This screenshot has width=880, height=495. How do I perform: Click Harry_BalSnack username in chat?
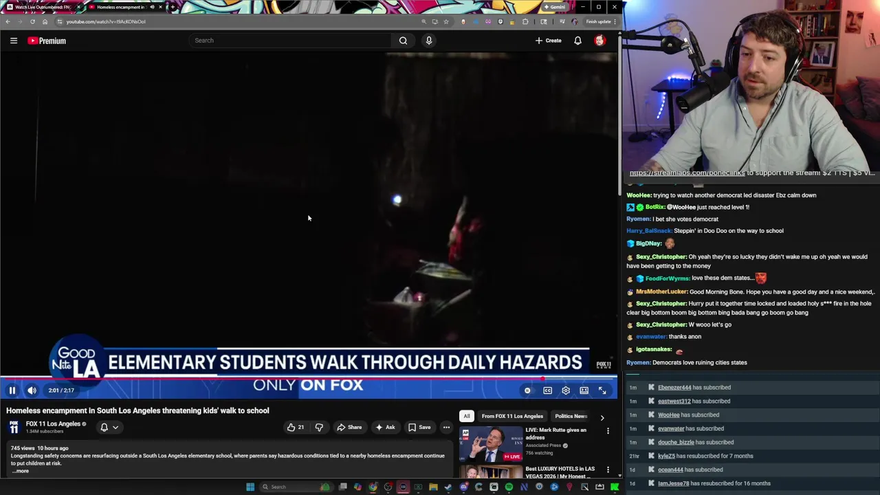click(x=648, y=231)
